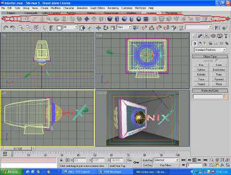The width and height of the screenshot is (231, 175).
Task: Click the Mirror Selected Objects icon
Action: 217,28
